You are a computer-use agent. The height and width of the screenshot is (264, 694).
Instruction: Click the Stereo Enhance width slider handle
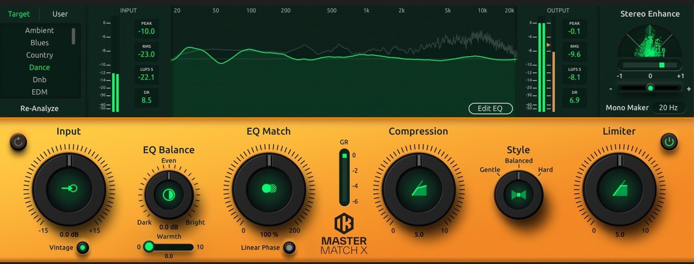(650, 88)
